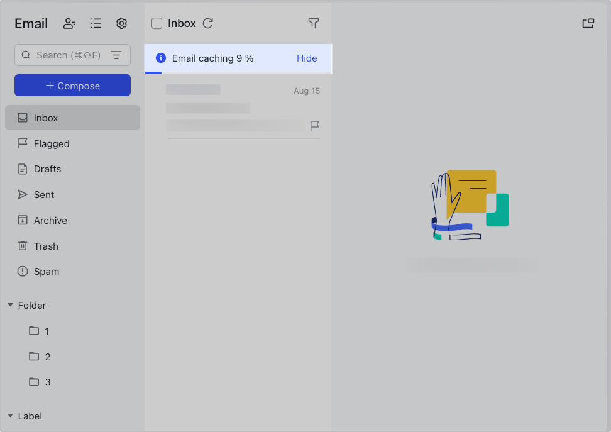Screen dimensions: 611x432
Task: Collapse the Label section
Action: pos(11,416)
